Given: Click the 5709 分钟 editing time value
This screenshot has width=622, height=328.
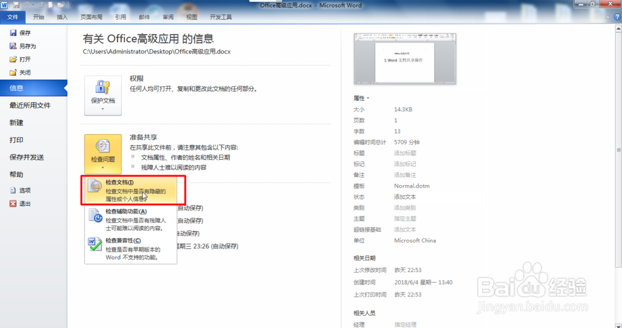Looking at the screenshot, I should [x=407, y=142].
